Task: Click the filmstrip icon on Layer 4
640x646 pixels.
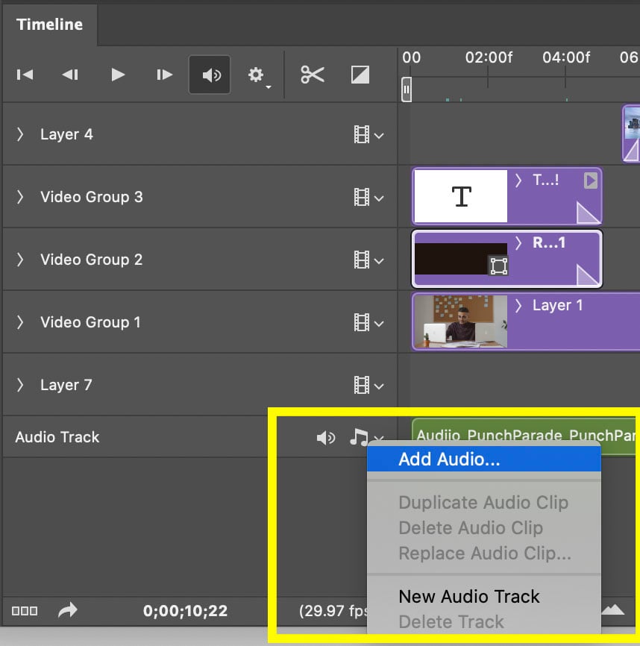Action: pos(362,134)
